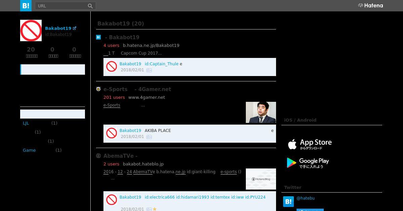Open the id:iww mention link
The width and height of the screenshot is (403, 211).
(237, 197)
